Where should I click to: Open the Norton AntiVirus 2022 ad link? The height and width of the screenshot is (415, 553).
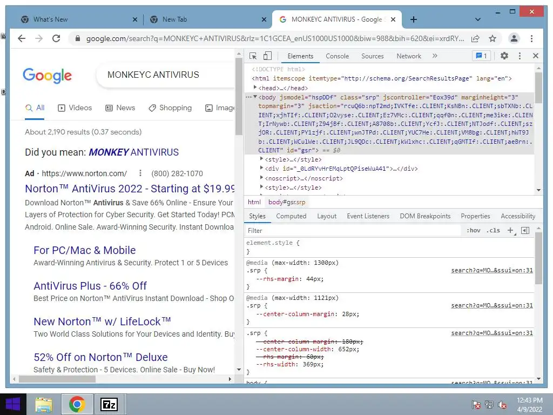coord(130,189)
